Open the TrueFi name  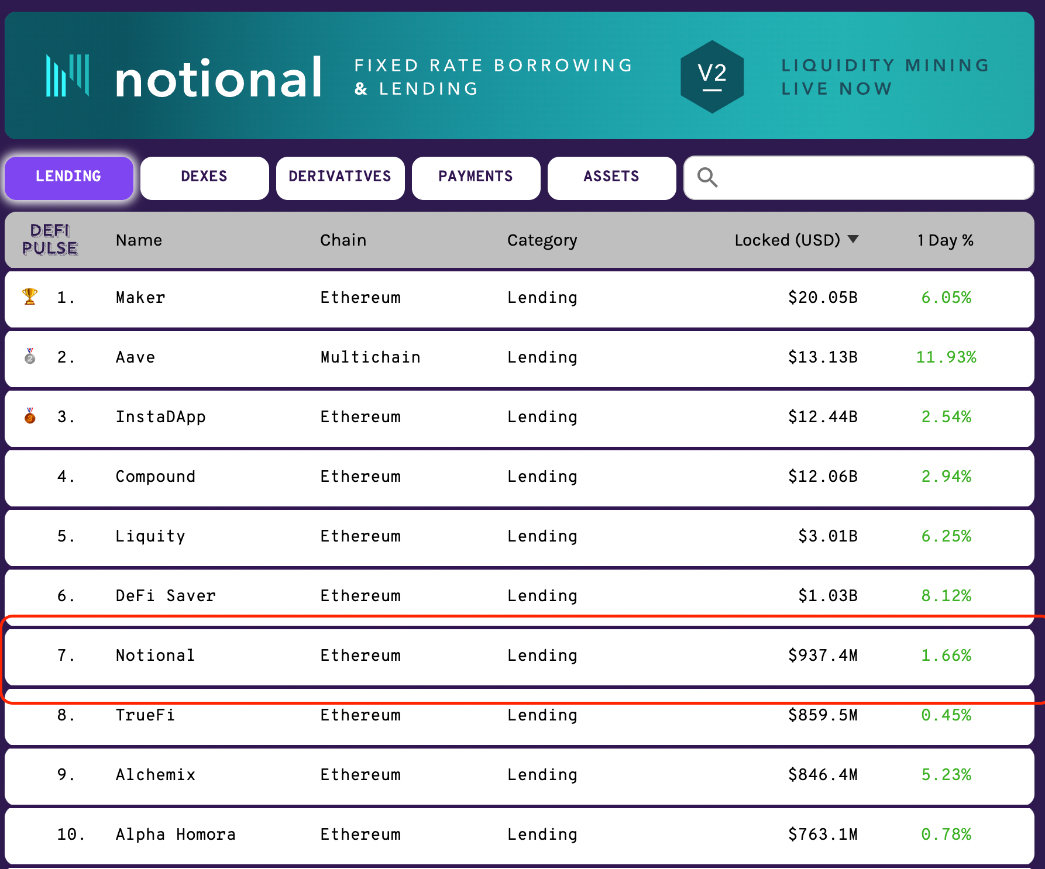click(146, 715)
